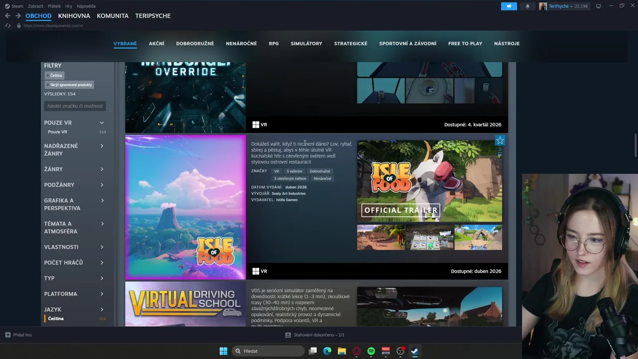Expand the TÉMATA A ATMOSFÉRA section
The height and width of the screenshot is (359, 638).
[x=75, y=227]
